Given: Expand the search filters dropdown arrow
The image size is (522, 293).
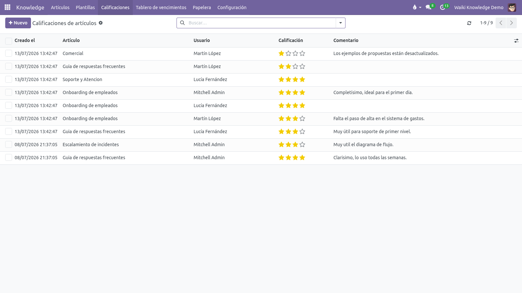Looking at the screenshot, I should click(x=341, y=23).
